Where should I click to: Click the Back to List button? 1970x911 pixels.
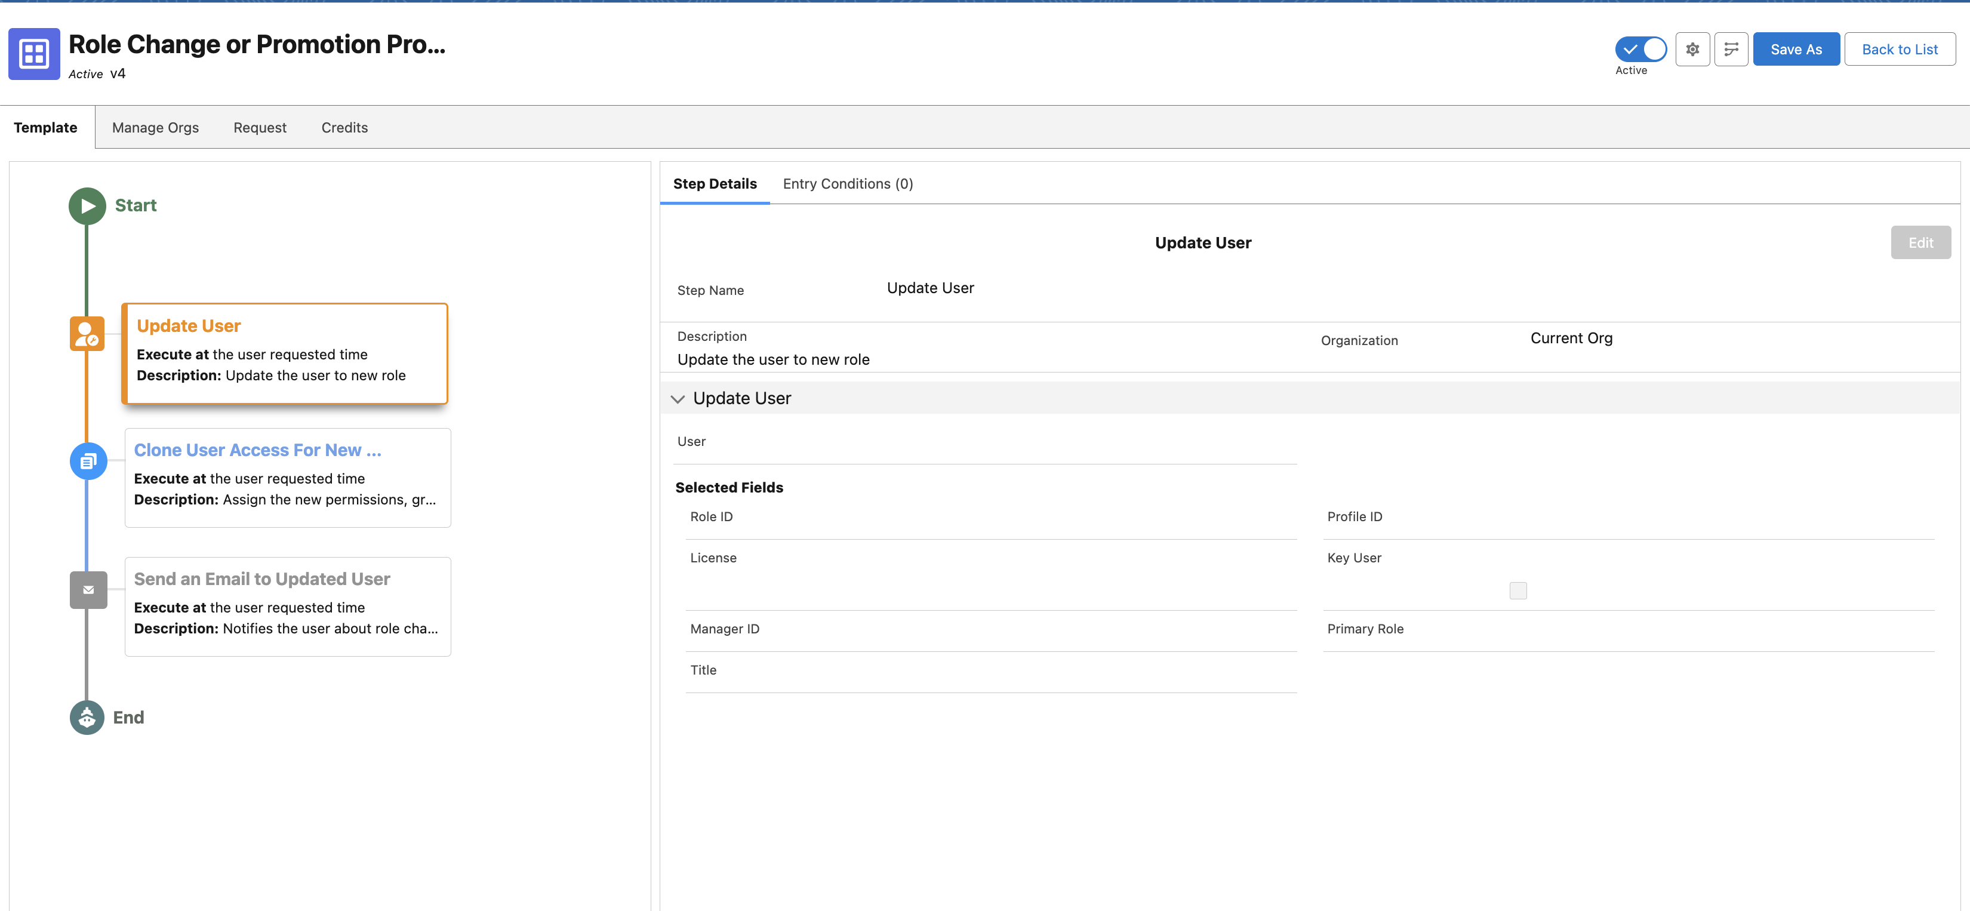pyautogui.click(x=1899, y=50)
